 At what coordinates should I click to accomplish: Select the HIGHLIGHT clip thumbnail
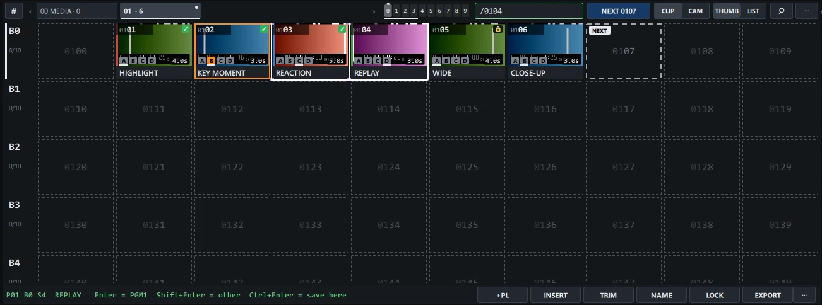click(x=154, y=45)
